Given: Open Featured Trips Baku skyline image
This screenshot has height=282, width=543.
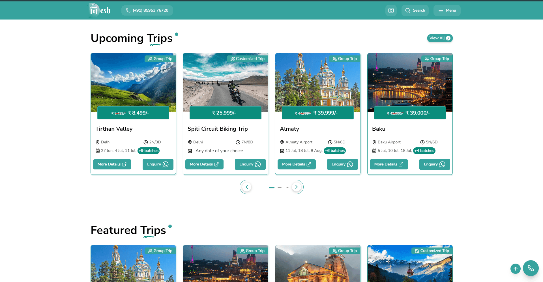Looking at the screenshot, I should (226, 264).
